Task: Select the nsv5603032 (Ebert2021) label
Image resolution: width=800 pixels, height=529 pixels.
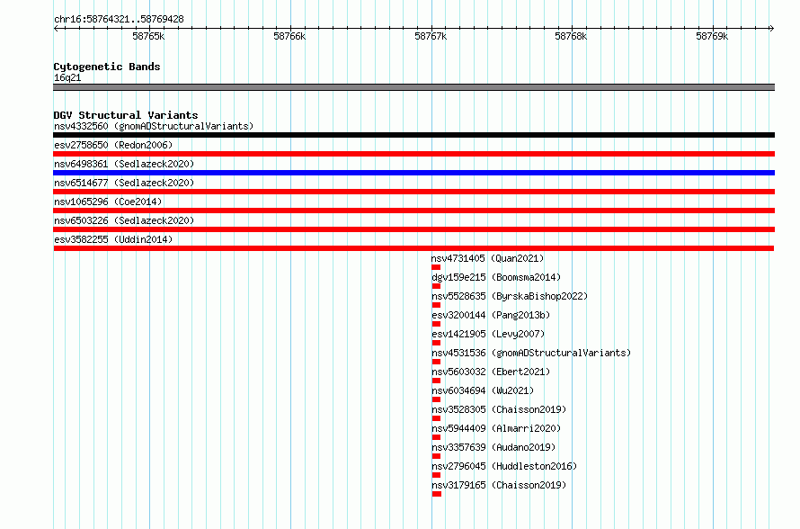Action: [x=491, y=372]
